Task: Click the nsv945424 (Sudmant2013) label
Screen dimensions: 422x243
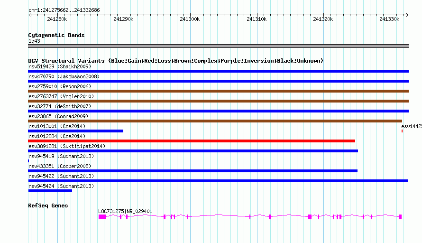Action: (x=61, y=186)
